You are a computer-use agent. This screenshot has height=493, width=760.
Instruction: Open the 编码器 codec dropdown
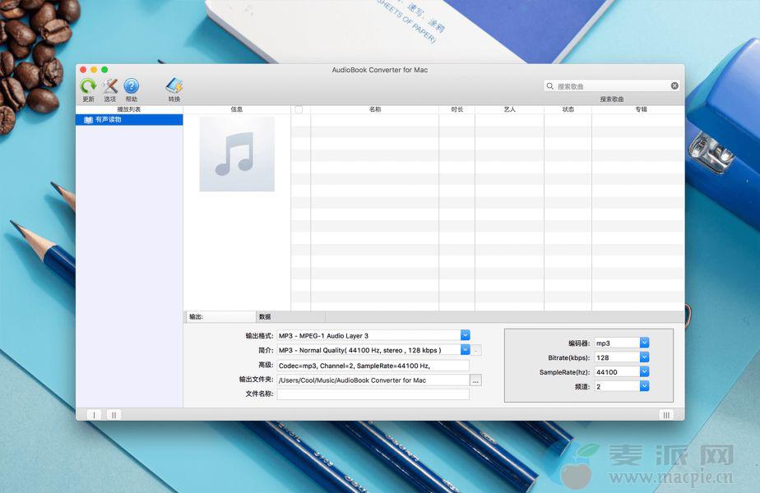(644, 343)
